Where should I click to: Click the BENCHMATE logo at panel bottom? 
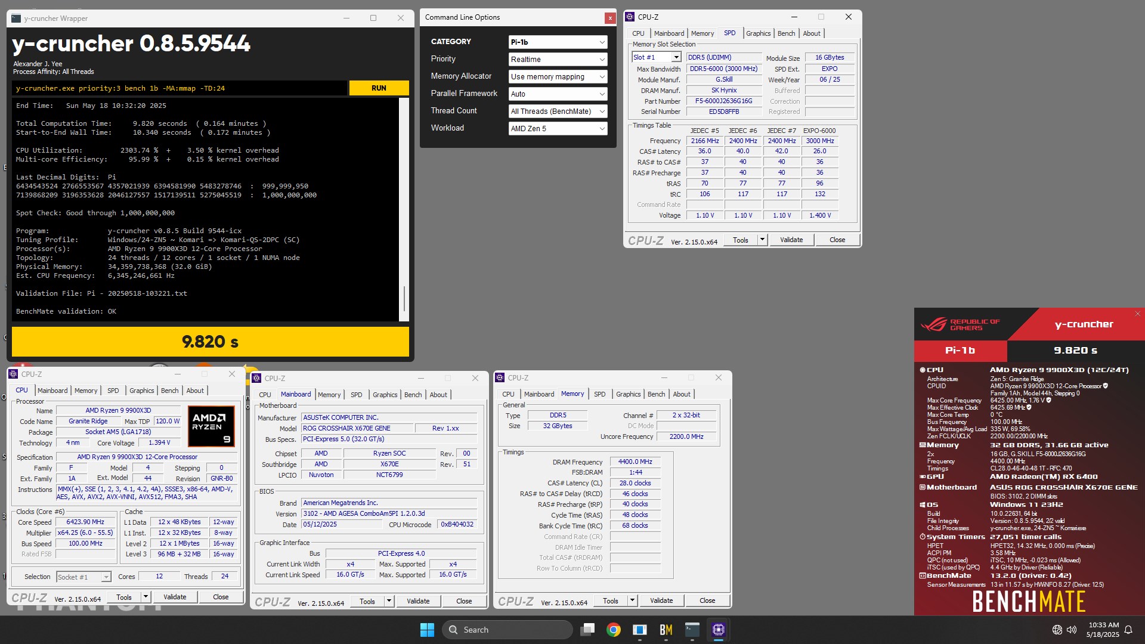pos(1029,601)
